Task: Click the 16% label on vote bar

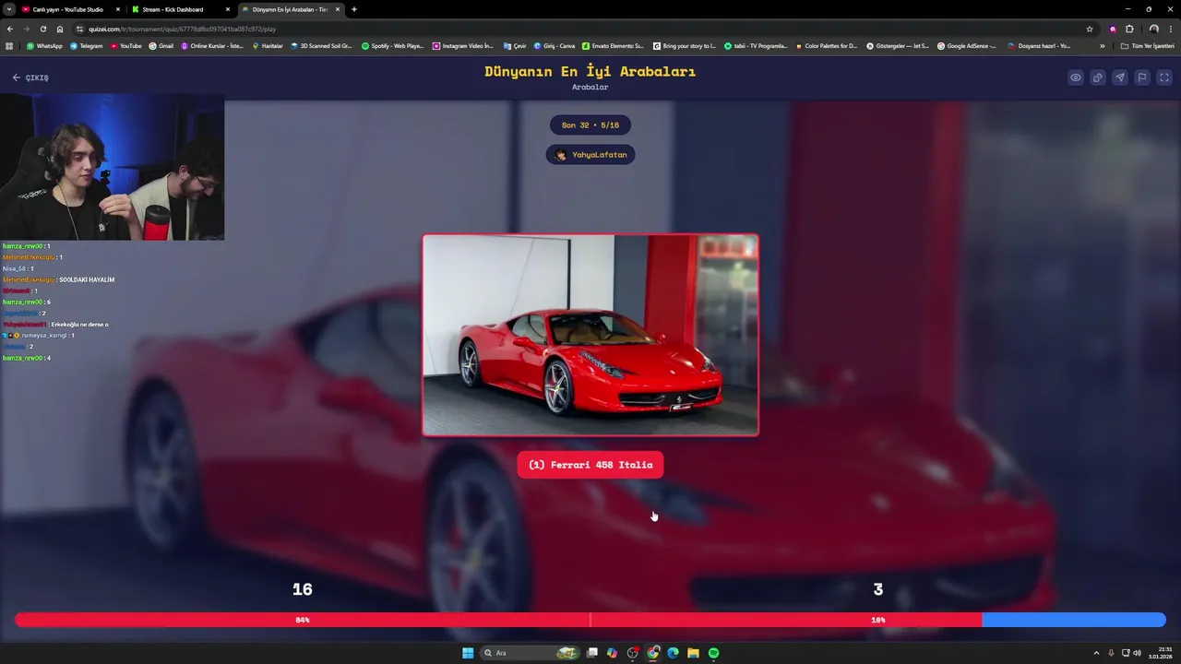Action: point(878,620)
